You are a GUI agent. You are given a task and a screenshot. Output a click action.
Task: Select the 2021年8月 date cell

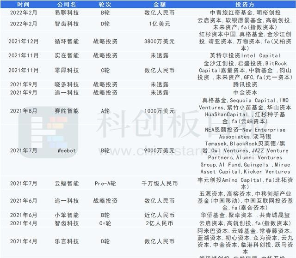pyautogui.click(x=24, y=111)
